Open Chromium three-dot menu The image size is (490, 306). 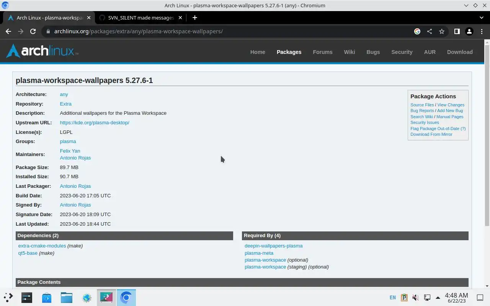pyautogui.click(x=482, y=31)
